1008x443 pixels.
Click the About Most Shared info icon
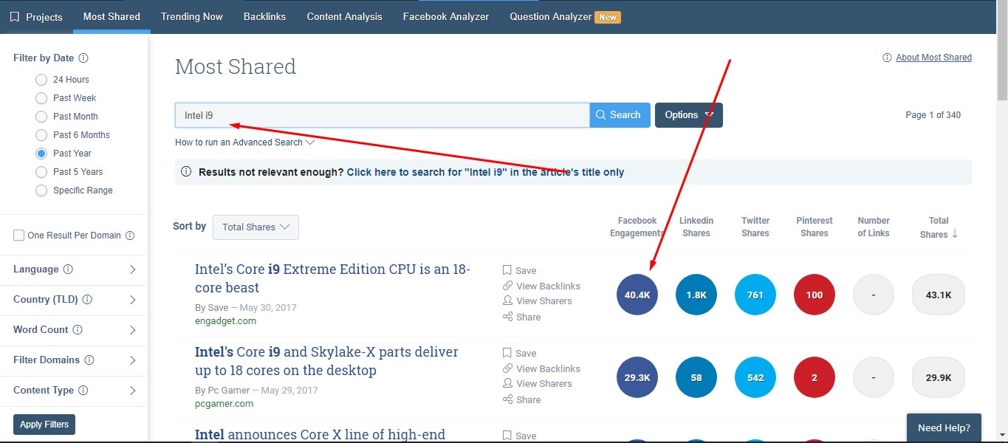pos(887,58)
